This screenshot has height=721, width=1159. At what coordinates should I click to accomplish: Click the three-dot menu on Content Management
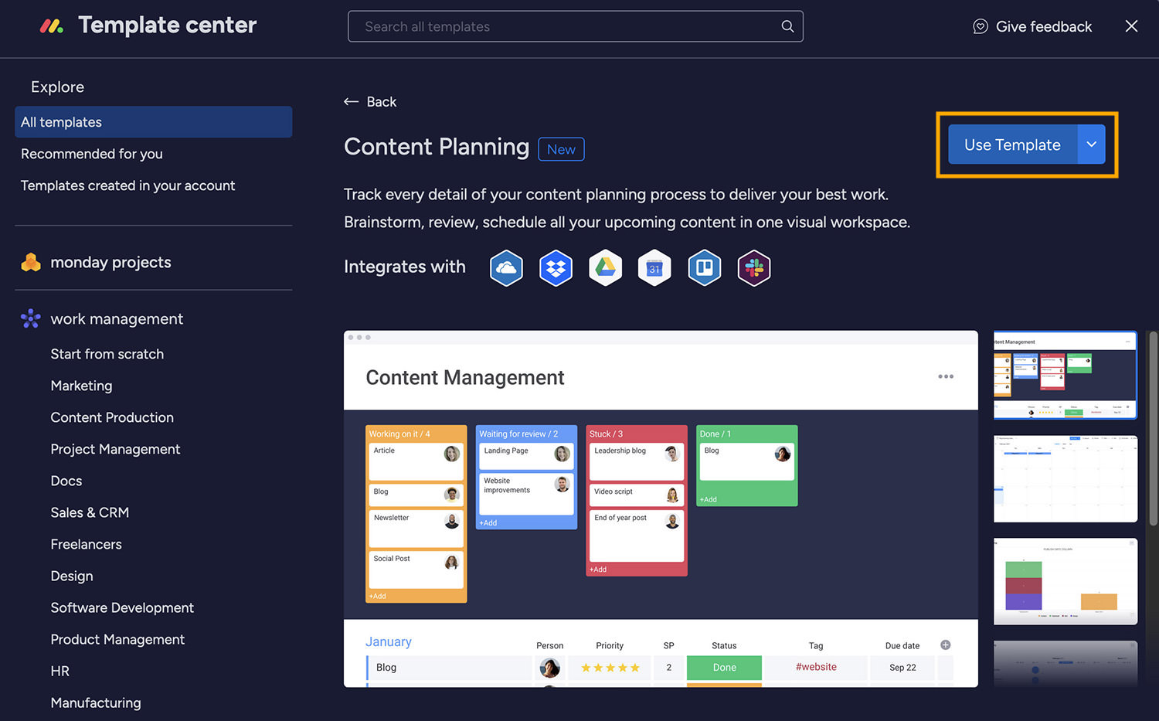click(946, 376)
